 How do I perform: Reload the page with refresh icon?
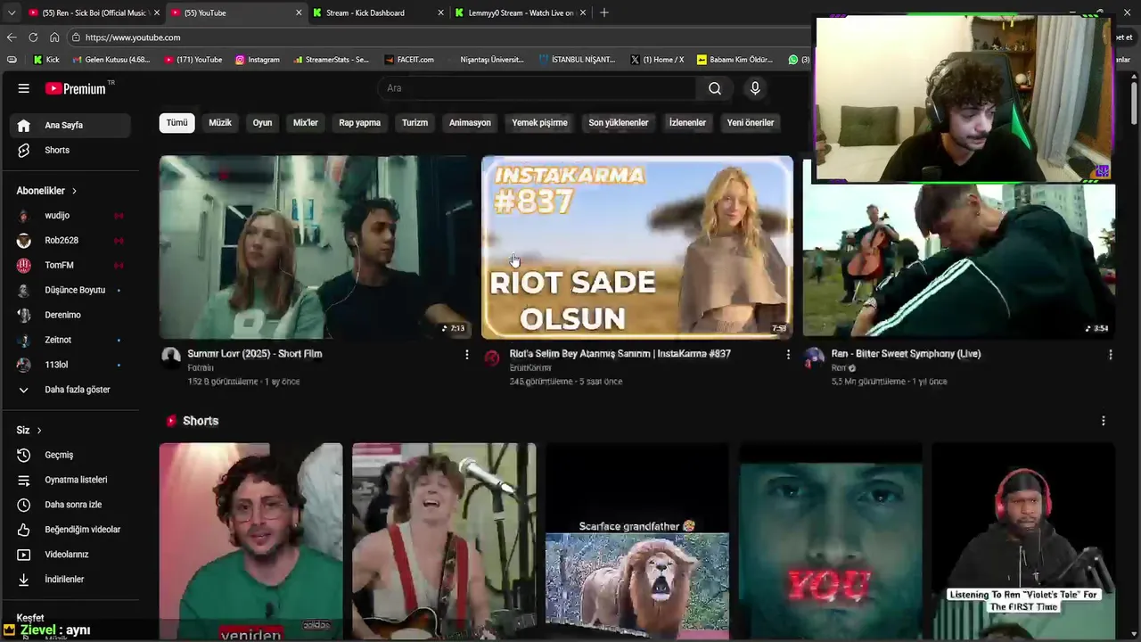33,37
